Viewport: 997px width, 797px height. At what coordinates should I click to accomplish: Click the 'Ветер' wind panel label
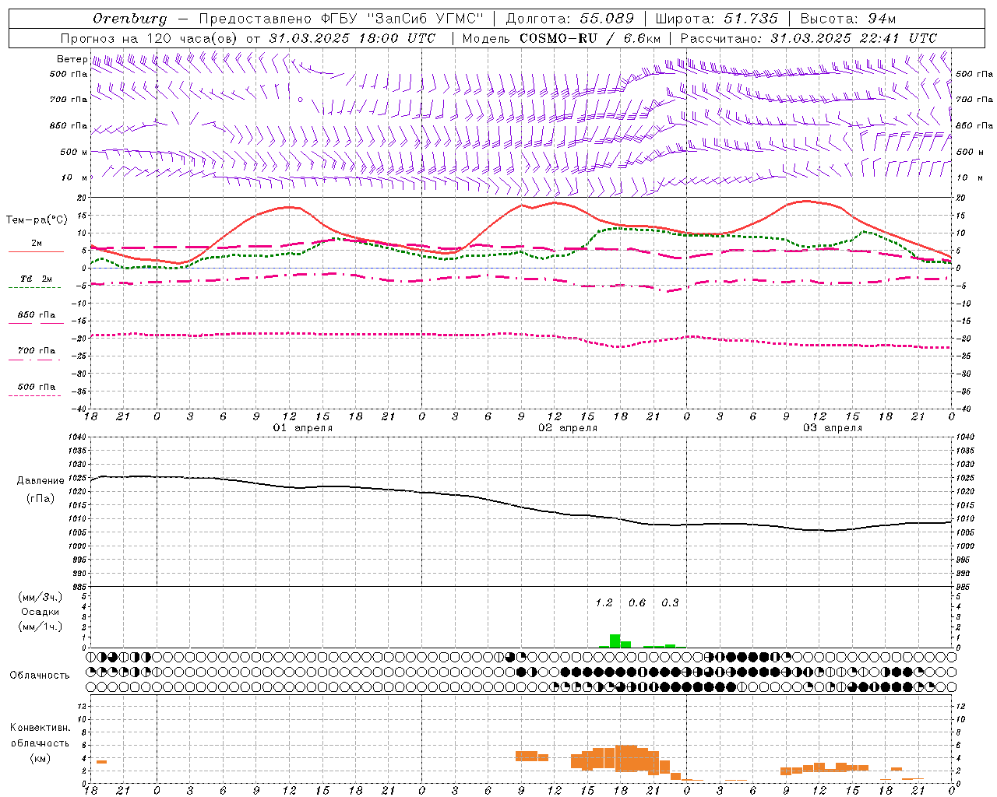point(72,59)
